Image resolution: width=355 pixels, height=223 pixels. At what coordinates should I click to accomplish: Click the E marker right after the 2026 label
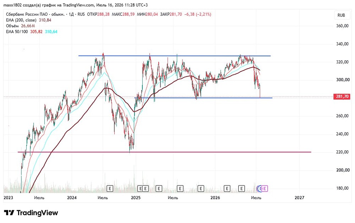(227, 188)
